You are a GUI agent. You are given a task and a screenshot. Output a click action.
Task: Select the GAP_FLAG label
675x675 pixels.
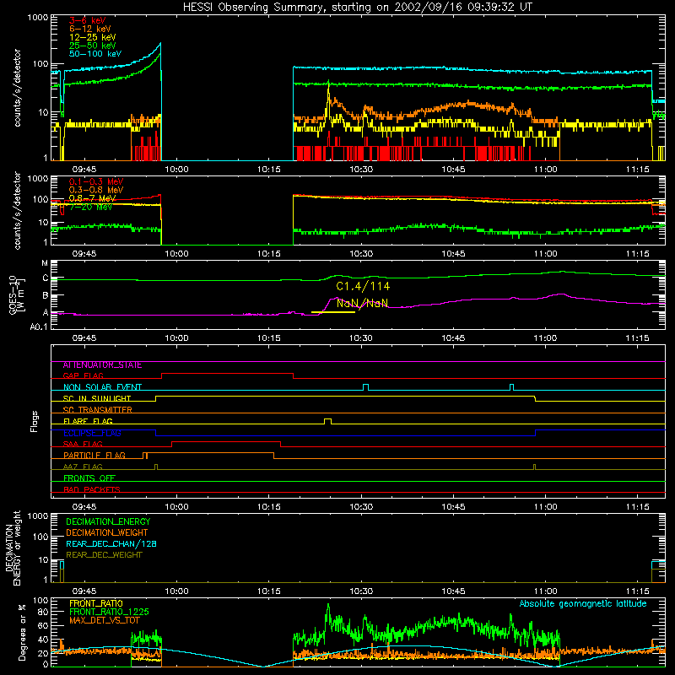click(x=83, y=375)
